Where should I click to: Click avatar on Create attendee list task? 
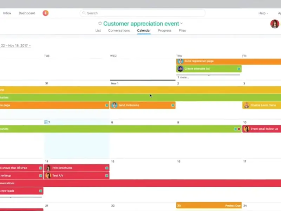[180, 69]
